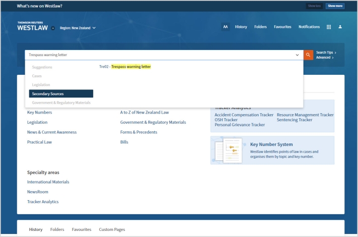Switch to the Custom Pages tab
Screen dimensions: 358x237
coord(112,229)
